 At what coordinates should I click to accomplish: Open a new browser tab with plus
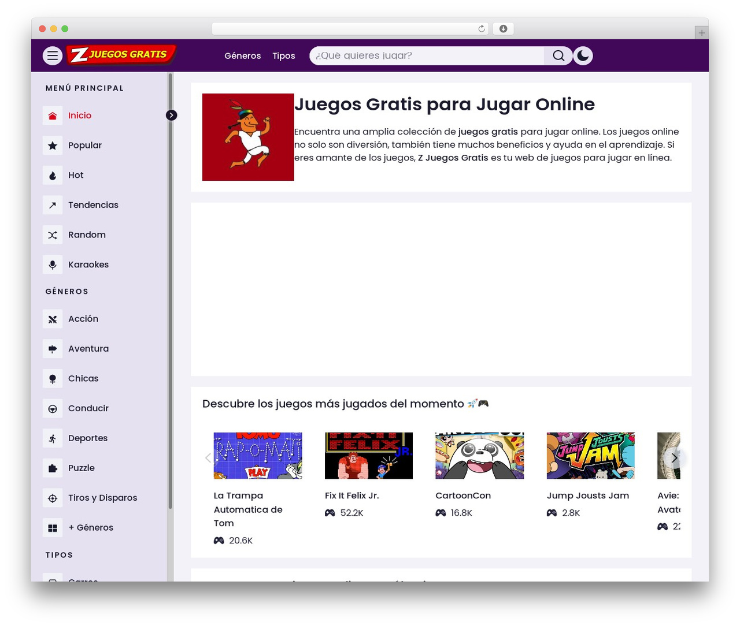click(x=702, y=33)
